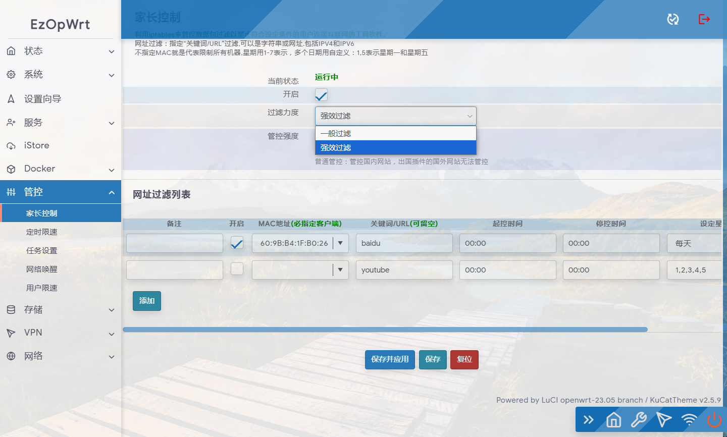Click the 运行中 status text
Image resolution: width=727 pixels, height=437 pixels.
327,77
